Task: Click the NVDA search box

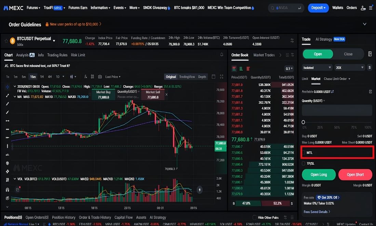Action: click(286, 8)
